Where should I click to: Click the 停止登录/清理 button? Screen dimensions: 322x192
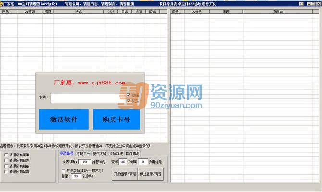[x=151, y=174]
